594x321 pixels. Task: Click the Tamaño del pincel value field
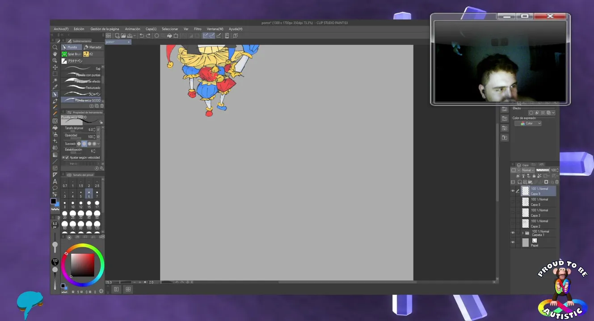pos(91,129)
